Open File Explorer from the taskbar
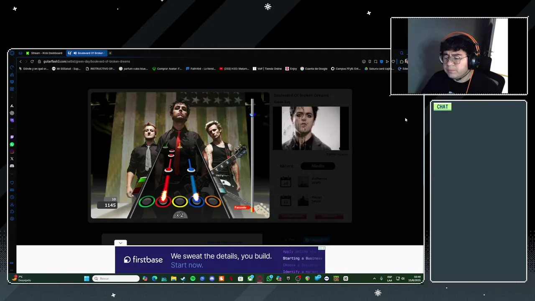Viewport: 535px width, 301px height. point(173,278)
